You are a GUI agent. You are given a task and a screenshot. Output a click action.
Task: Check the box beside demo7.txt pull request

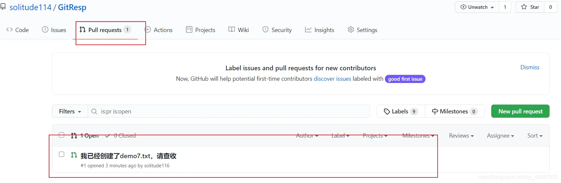click(x=62, y=154)
